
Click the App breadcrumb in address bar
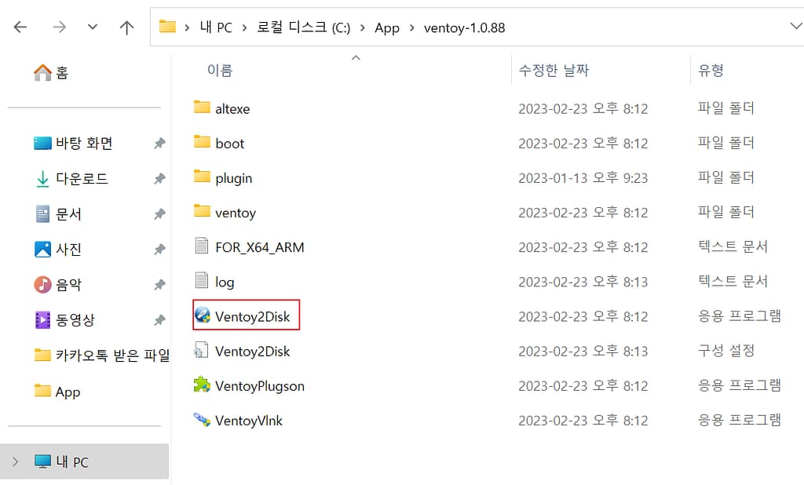point(386,27)
